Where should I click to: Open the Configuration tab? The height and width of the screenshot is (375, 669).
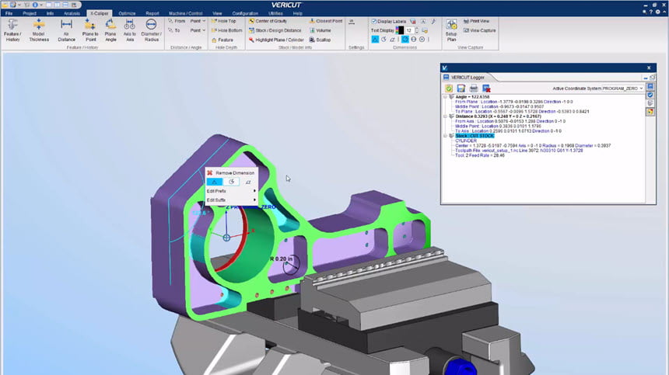coord(245,13)
